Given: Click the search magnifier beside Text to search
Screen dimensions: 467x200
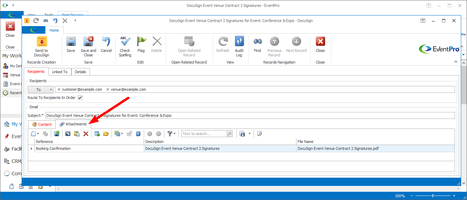Looking at the screenshot, I should point(230,134).
